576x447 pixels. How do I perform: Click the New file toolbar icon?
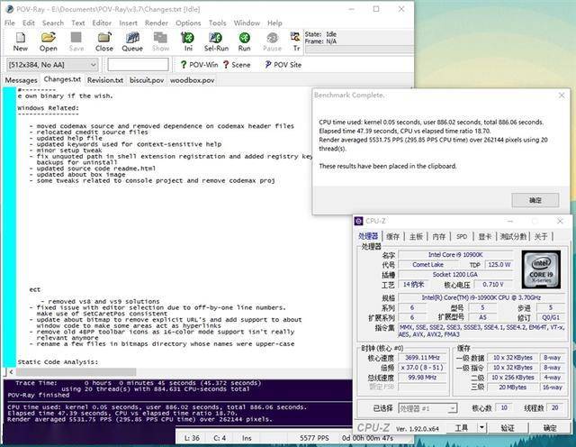(20, 41)
